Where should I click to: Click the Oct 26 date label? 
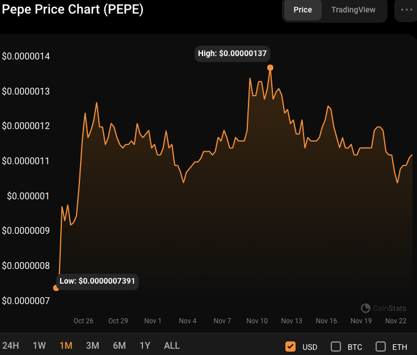point(83,321)
